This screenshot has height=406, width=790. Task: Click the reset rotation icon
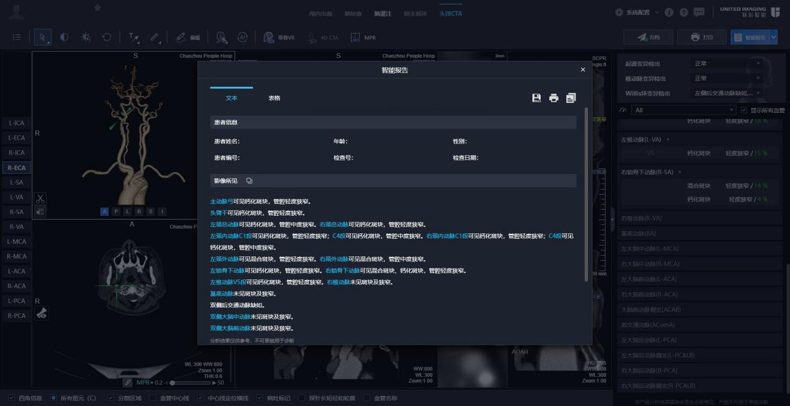[107, 37]
